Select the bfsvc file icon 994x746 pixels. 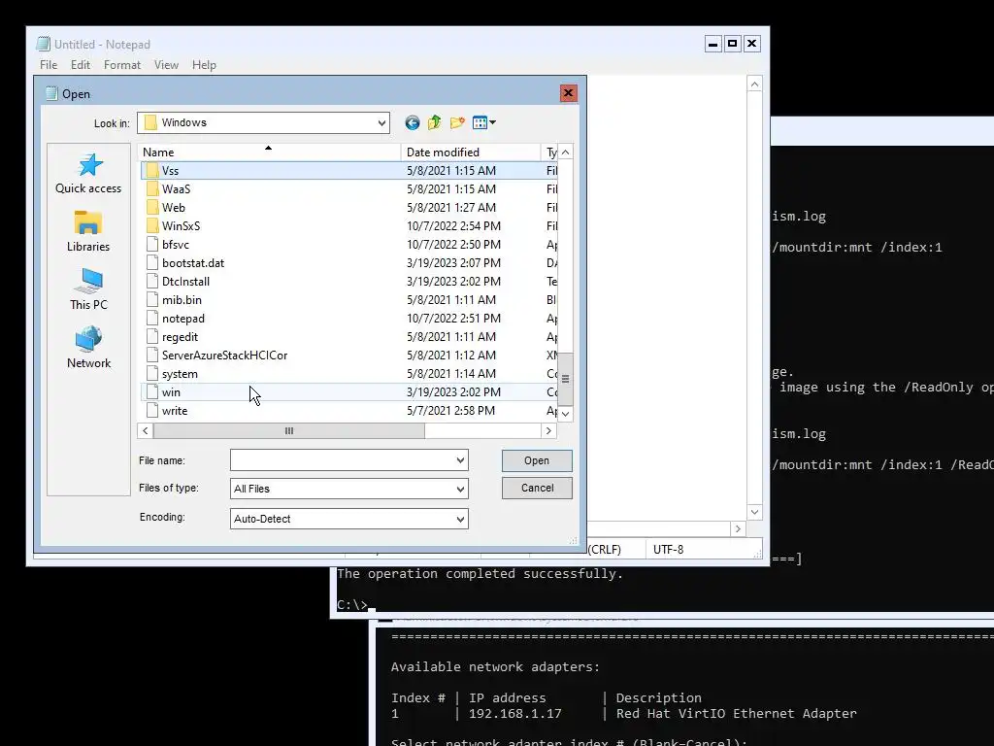pos(151,244)
